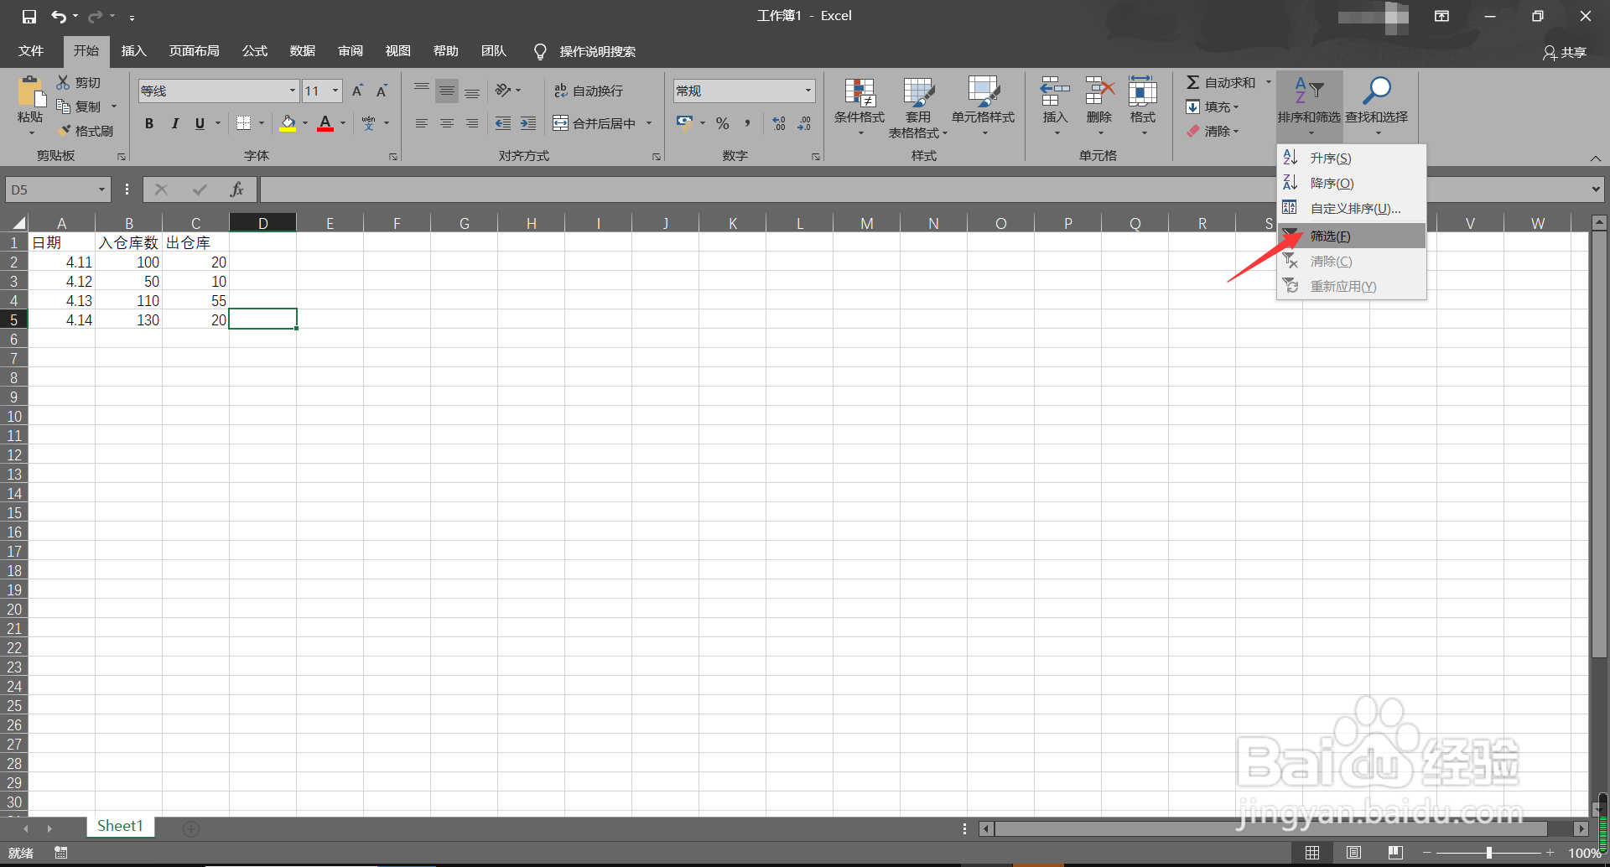Viewport: 1610px width, 867px height.
Task: Switch to Page Layout view in status bar
Action: 1353,853
